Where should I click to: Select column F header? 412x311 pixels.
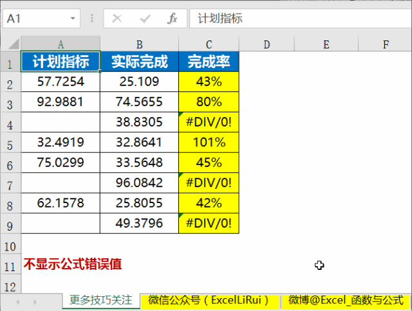pyautogui.click(x=385, y=44)
